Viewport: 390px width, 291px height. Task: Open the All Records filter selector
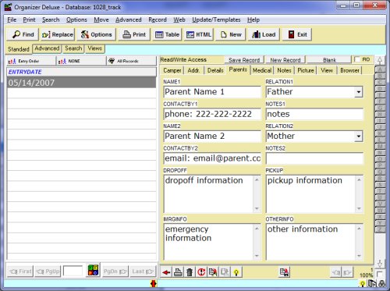click(x=132, y=61)
